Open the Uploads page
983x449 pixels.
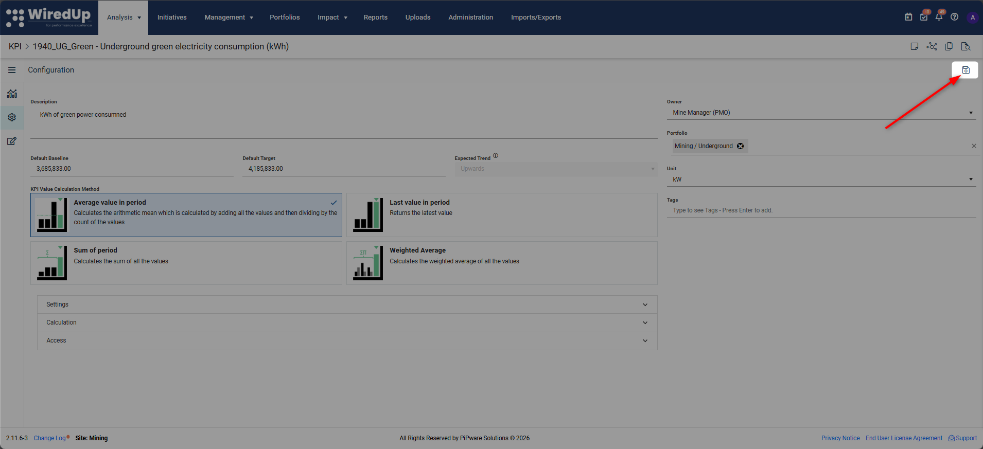click(418, 17)
